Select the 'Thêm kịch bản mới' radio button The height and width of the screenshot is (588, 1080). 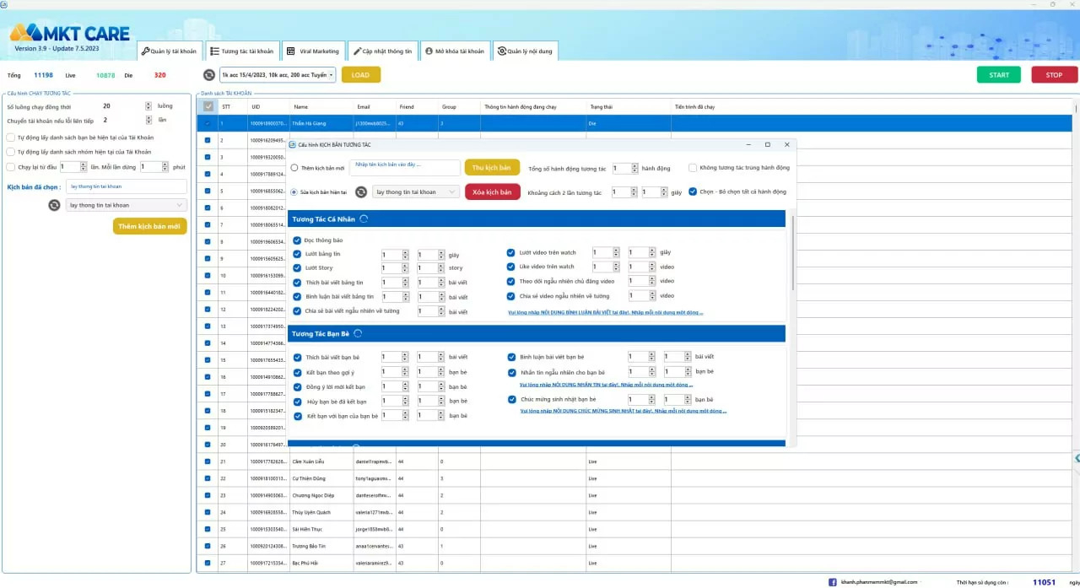coord(294,168)
